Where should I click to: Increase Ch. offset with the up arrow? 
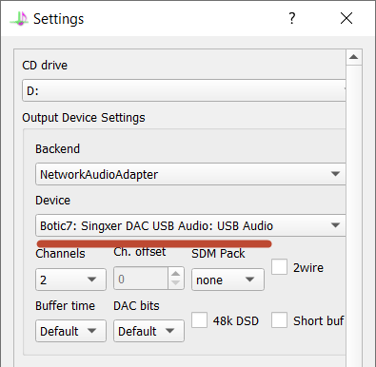coord(176,274)
